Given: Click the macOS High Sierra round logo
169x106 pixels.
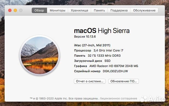Looking at the screenshot, I should point(40,55).
